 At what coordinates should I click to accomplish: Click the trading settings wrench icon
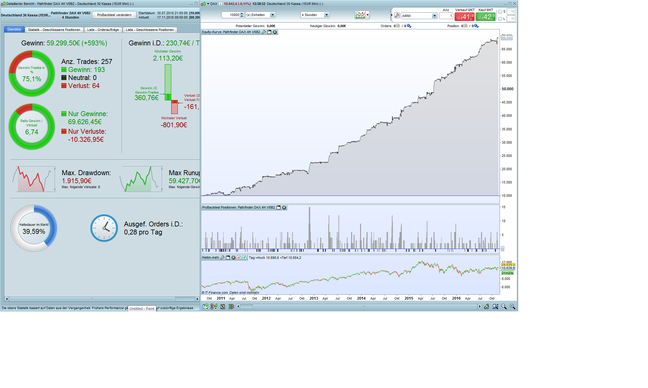coord(397,15)
